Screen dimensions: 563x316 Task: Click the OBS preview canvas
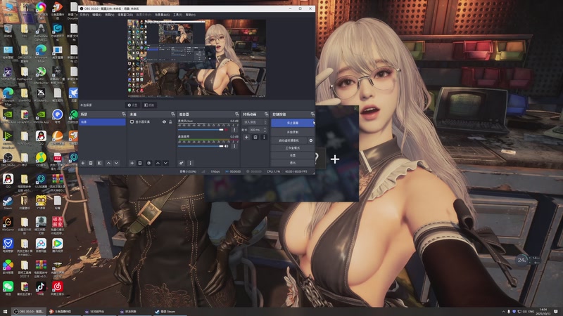[x=197, y=58]
